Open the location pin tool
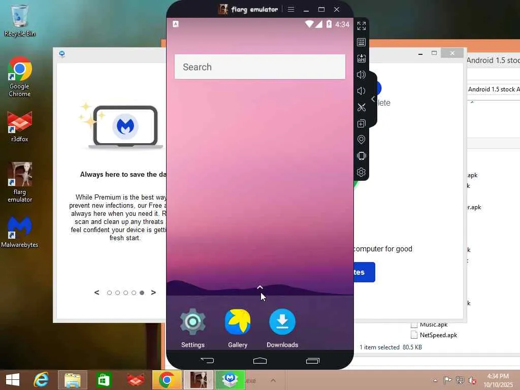This screenshot has height=390, width=520. tap(361, 140)
